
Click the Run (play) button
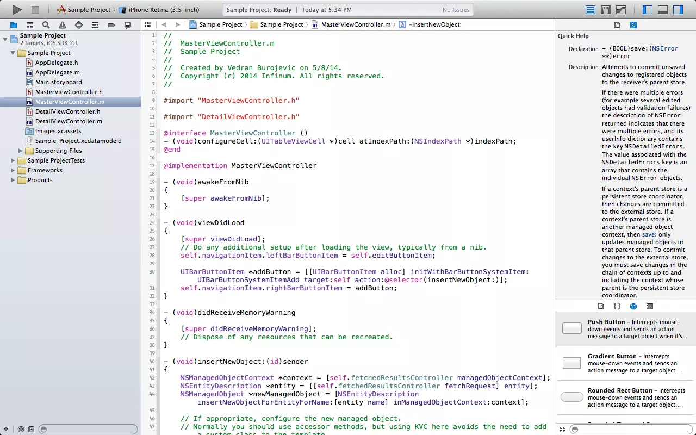pos(17,10)
